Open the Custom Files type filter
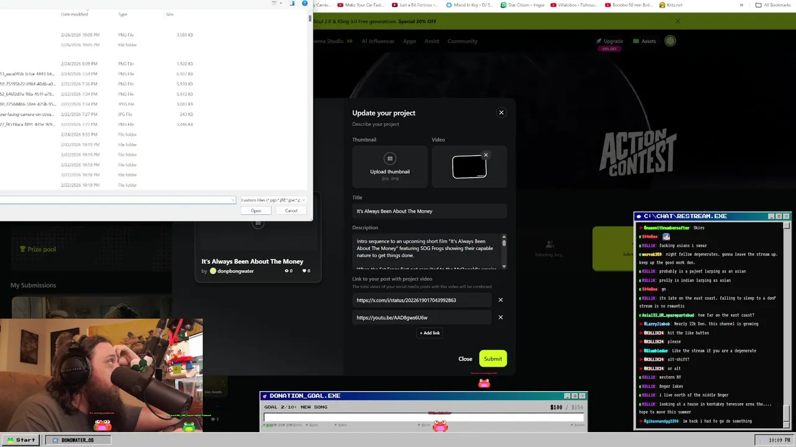The image size is (796, 447). pyautogui.click(x=273, y=200)
